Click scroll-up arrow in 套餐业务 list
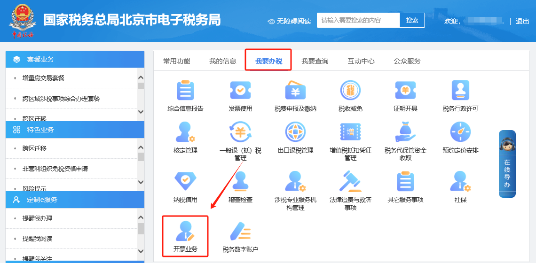 click(x=141, y=78)
